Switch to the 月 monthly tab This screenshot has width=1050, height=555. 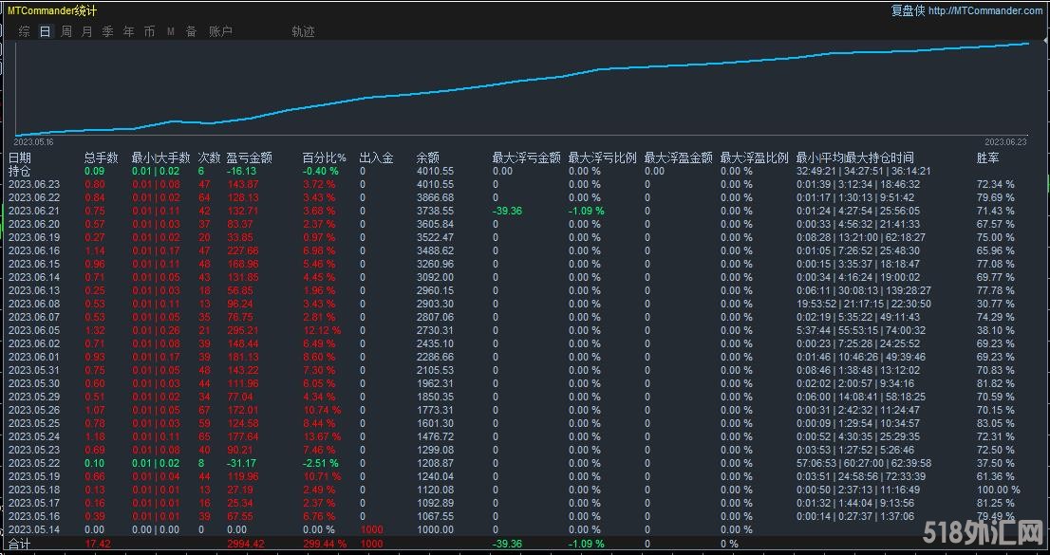pyautogui.click(x=87, y=31)
